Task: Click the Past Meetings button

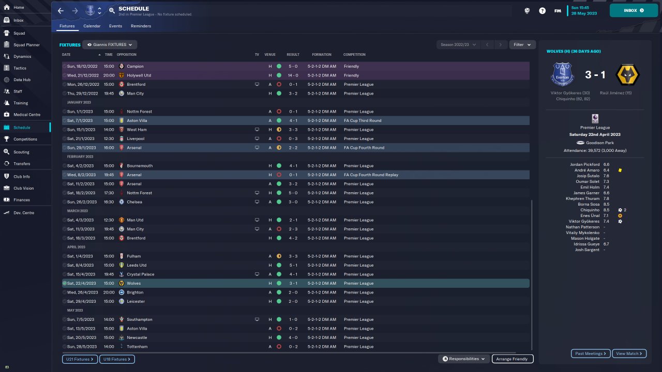Action: point(591,354)
